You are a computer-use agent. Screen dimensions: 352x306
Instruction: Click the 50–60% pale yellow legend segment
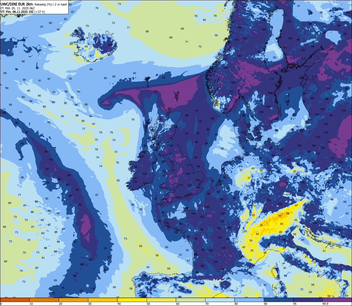(161, 300)
